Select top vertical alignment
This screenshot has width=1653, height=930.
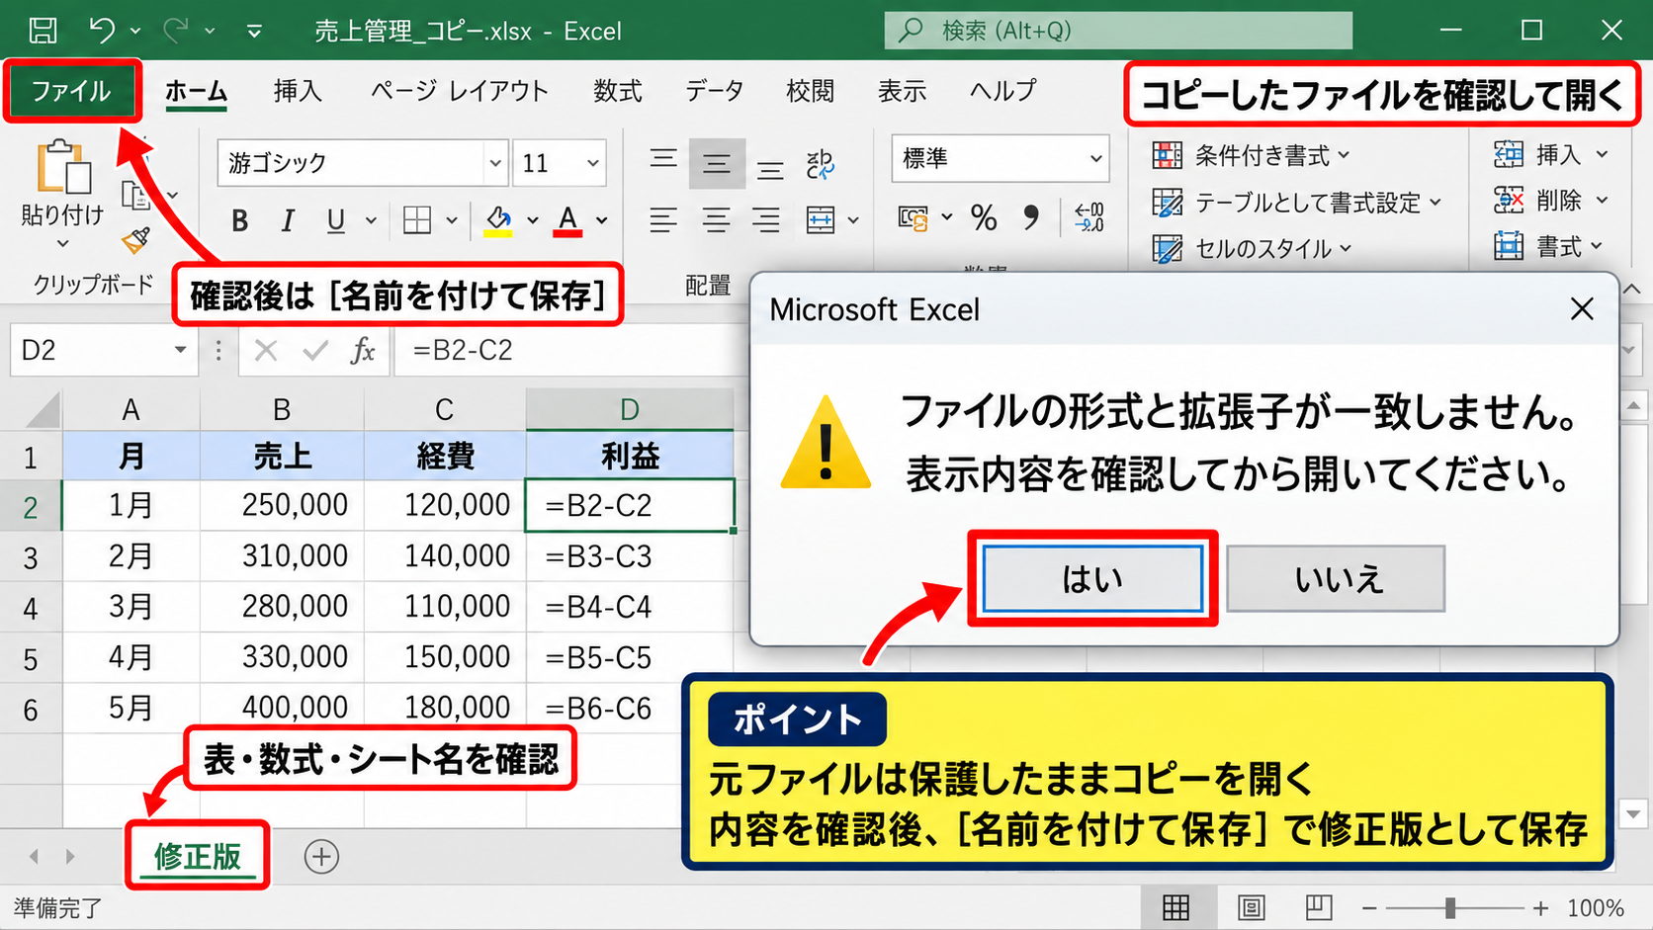[x=663, y=159]
